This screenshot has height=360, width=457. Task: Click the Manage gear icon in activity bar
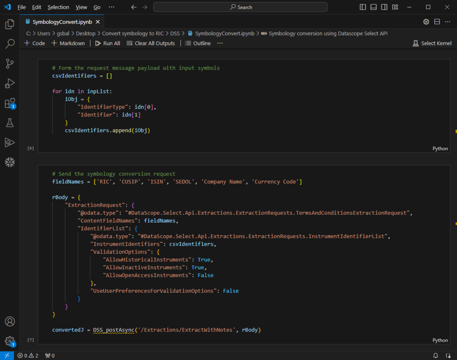pyautogui.click(x=10, y=341)
